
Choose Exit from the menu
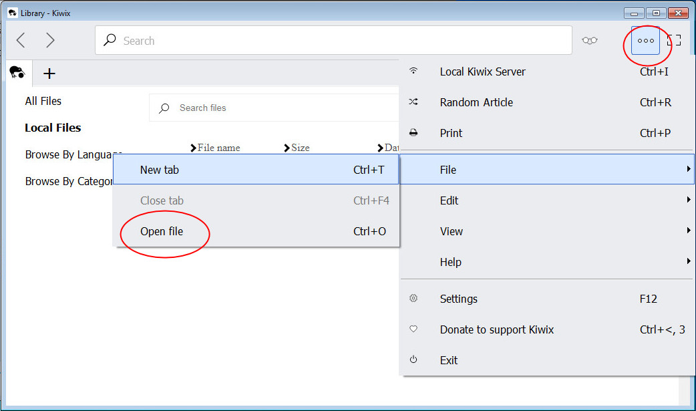(x=547, y=360)
